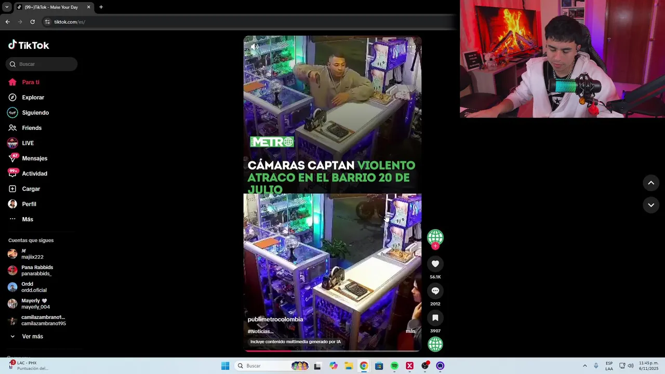Click browser back arrow
Screen dimensions: 665x374
tap(7, 22)
